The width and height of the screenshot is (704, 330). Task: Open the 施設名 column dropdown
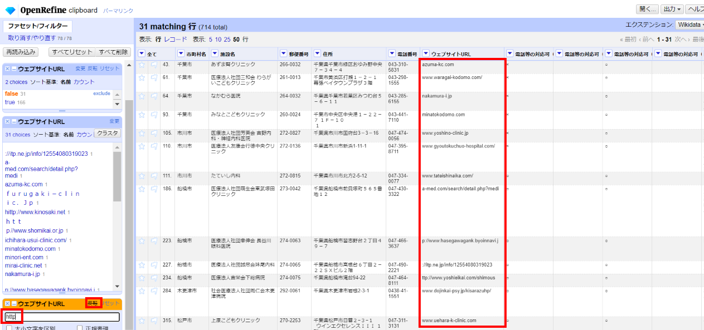click(215, 54)
